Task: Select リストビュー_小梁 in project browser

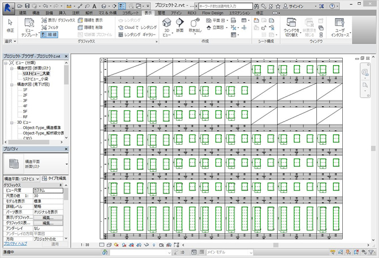Action: click(35, 79)
